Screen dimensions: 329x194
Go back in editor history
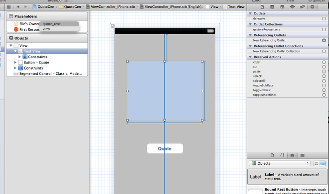(x=18, y=7)
